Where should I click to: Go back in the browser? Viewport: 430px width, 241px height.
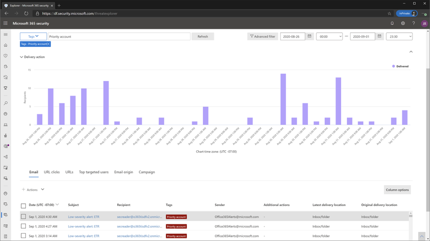tap(6, 13)
